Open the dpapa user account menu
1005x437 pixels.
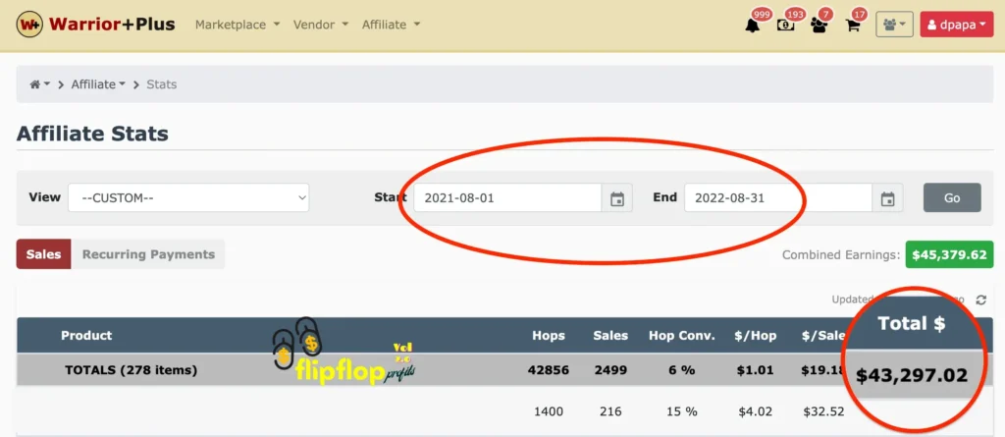point(957,25)
